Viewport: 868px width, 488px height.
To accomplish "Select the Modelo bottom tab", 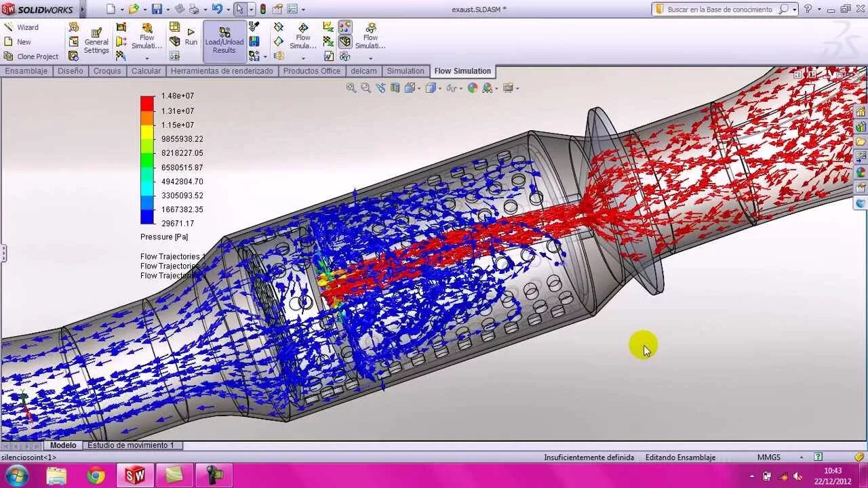I will click(63, 445).
